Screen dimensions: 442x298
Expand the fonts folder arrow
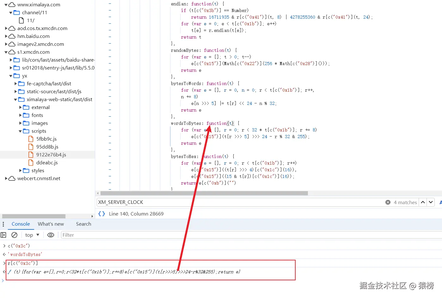point(20,115)
